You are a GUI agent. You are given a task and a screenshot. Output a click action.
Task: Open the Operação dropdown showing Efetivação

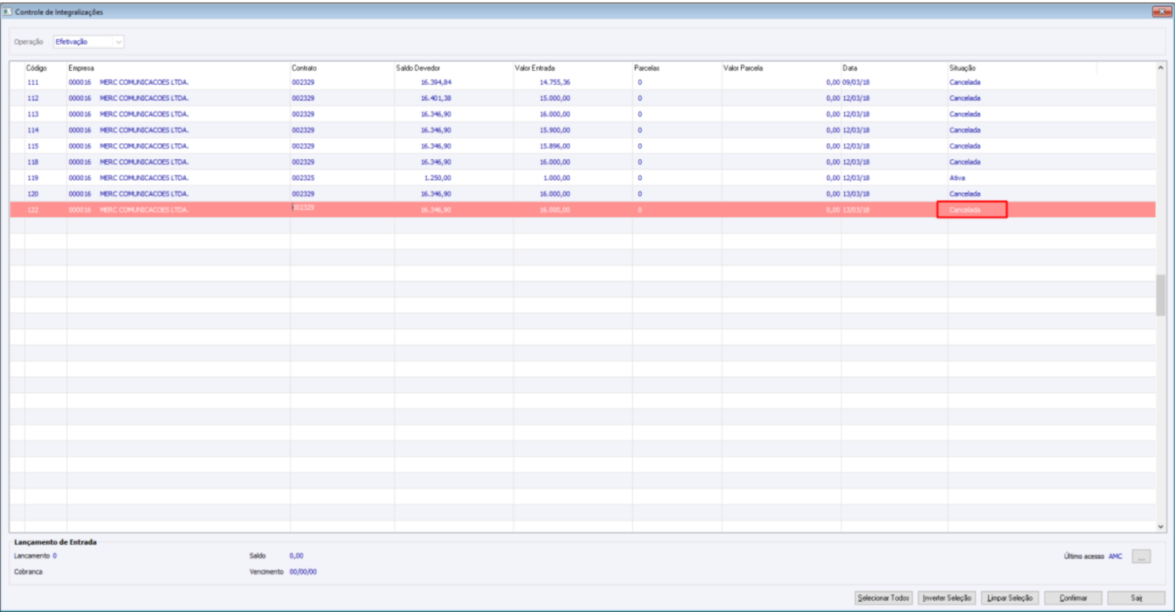coord(88,42)
